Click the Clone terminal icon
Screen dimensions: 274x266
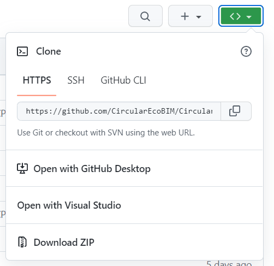coord(22,51)
